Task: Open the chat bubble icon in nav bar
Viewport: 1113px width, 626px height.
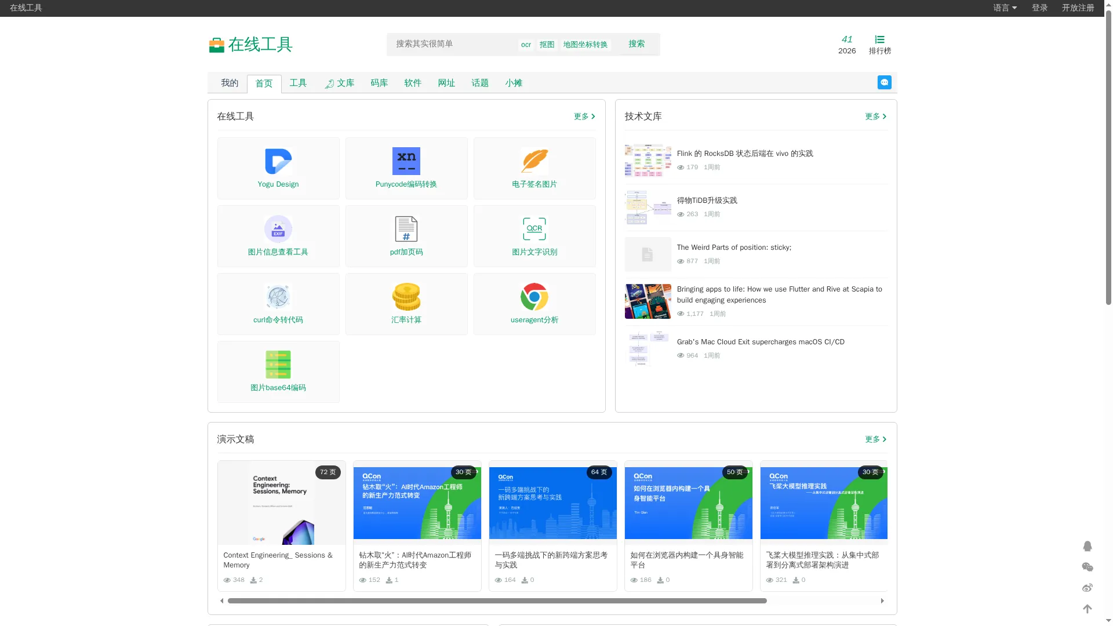Action: (884, 82)
